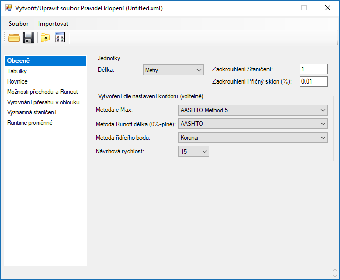The width and height of the screenshot is (340, 280).
Task: Click the Jednotky group title
Action: [109, 58]
